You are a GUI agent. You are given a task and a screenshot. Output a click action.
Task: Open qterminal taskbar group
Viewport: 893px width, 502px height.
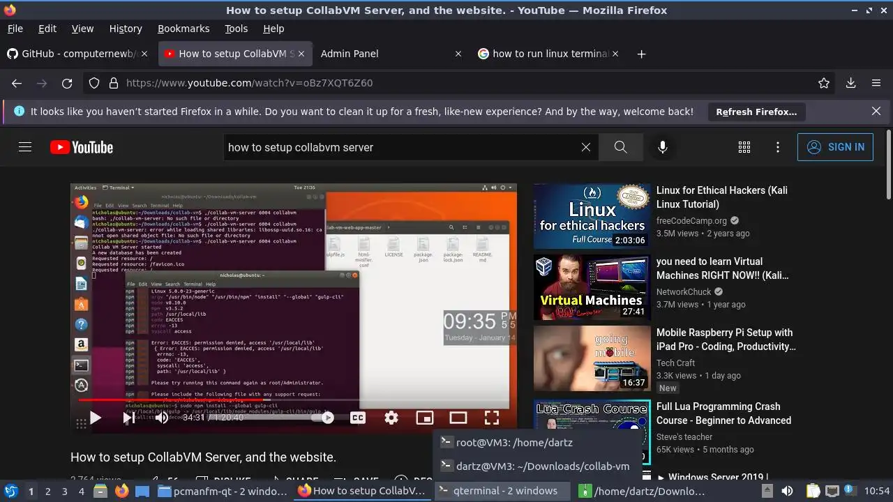(x=502, y=491)
